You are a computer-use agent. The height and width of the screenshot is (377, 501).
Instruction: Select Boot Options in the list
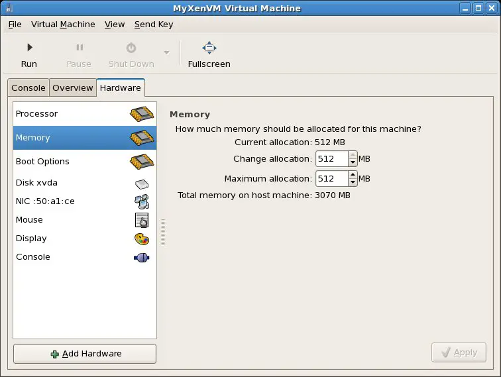pyautogui.click(x=85, y=162)
